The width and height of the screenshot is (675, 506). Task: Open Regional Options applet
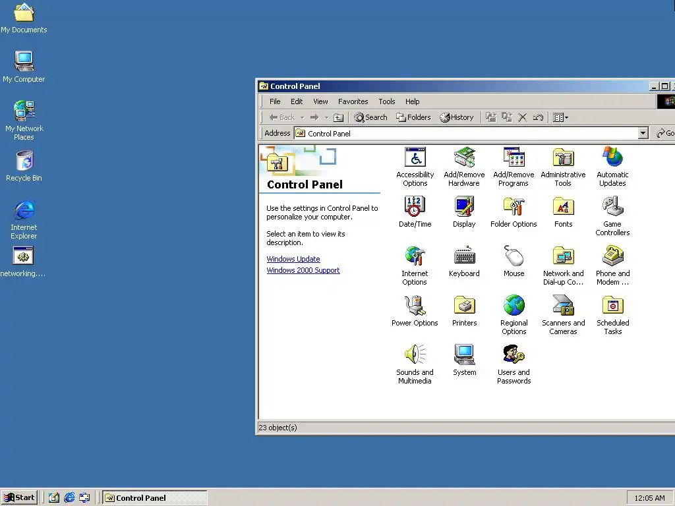514,315
